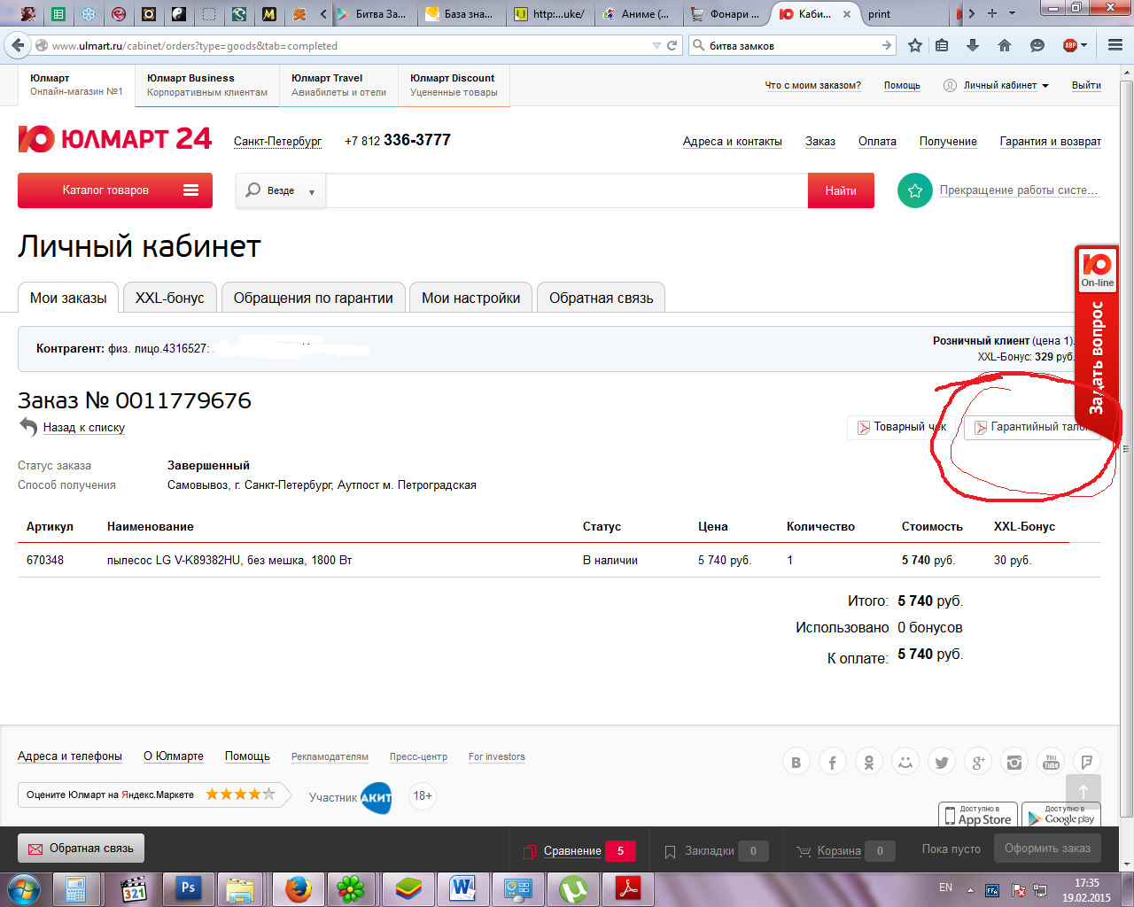Download Гарантийный талон PDF
The height and width of the screenshot is (907, 1134).
pyautogui.click(x=1032, y=427)
